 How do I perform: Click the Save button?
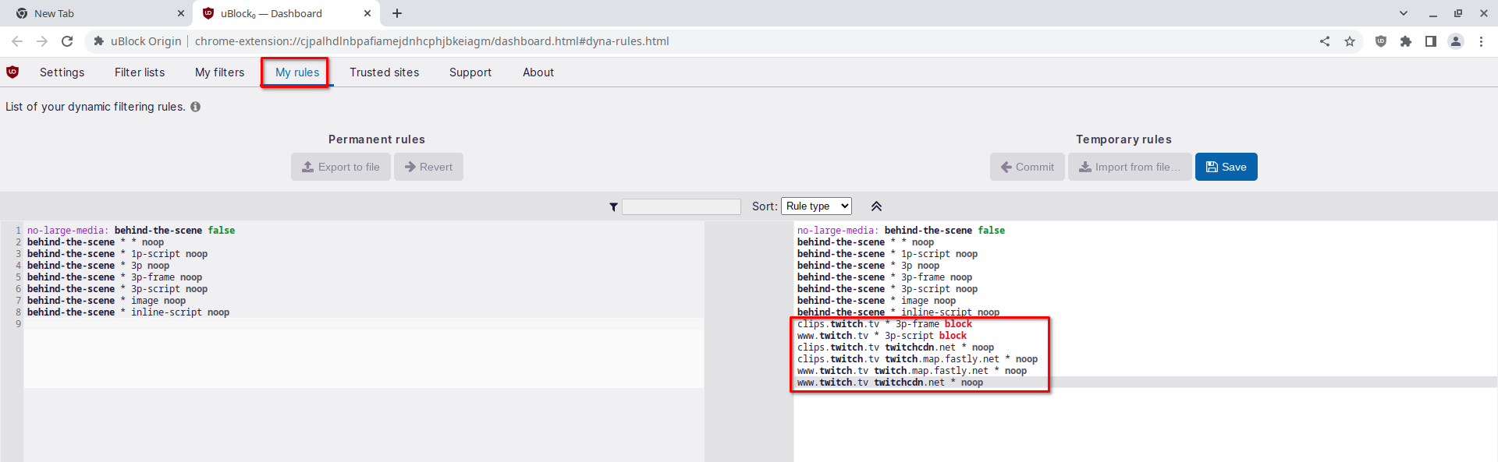click(1226, 167)
